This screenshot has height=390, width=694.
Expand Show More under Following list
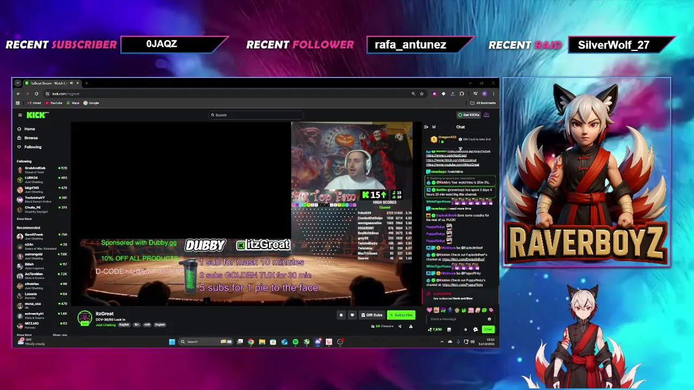pyautogui.click(x=24, y=219)
